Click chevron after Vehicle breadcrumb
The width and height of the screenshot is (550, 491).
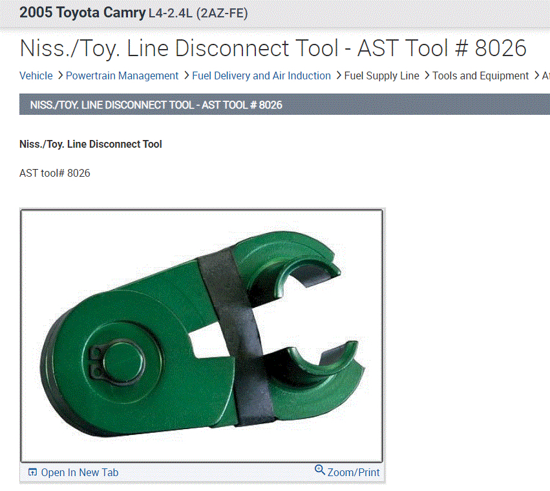point(60,75)
